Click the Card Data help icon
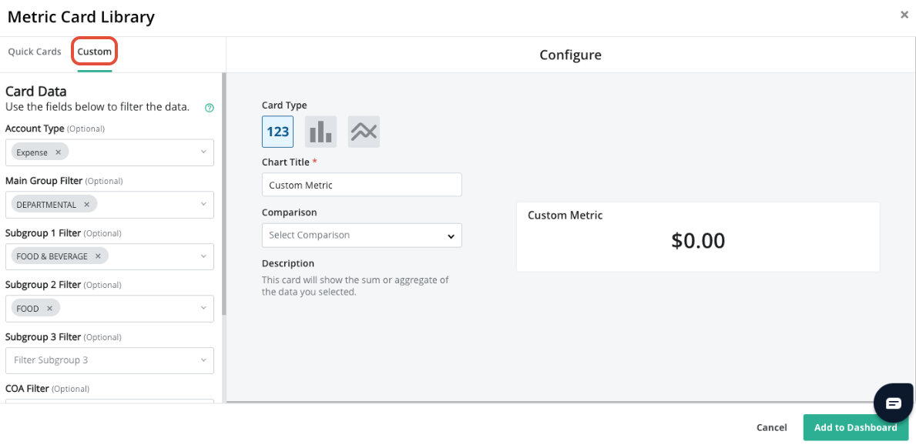916x448 pixels. [210, 108]
